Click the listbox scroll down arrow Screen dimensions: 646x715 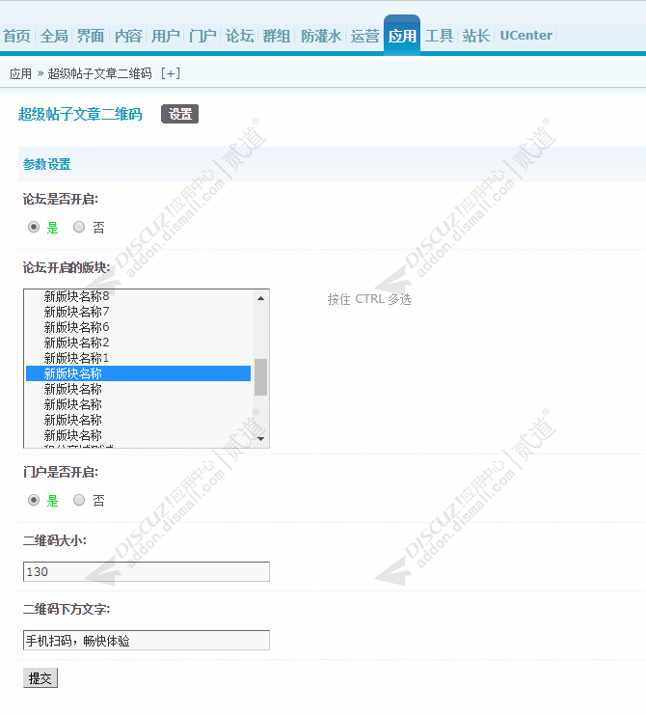click(x=260, y=439)
